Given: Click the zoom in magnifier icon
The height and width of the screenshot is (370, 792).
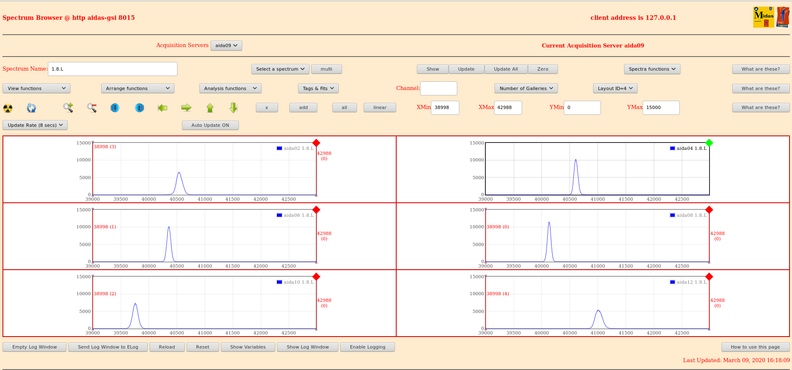Looking at the screenshot, I should coord(68,108).
